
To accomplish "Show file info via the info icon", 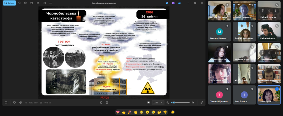I will 20,103.
